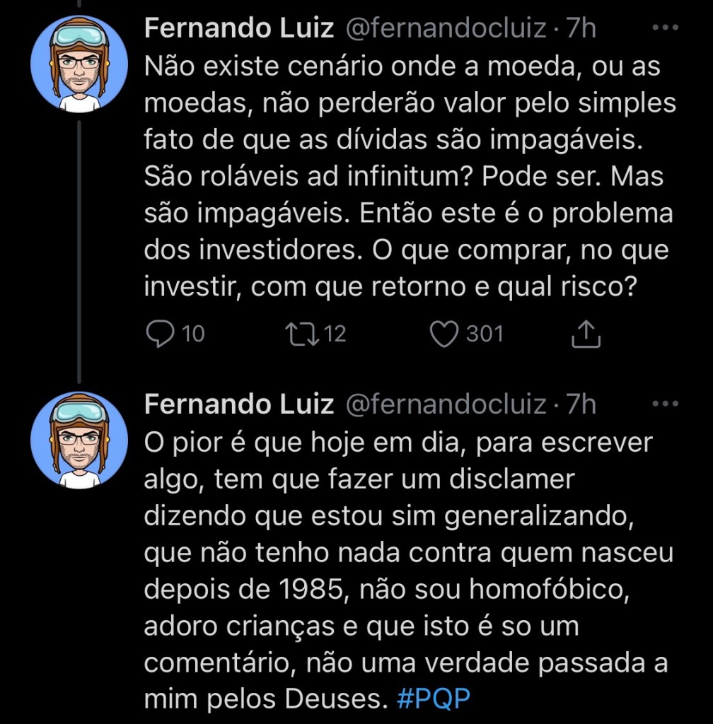Viewport: 713px width, 724px height.
Task: Click Fernando Luiz name on first tweet
Action: pyautogui.click(x=238, y=29)
